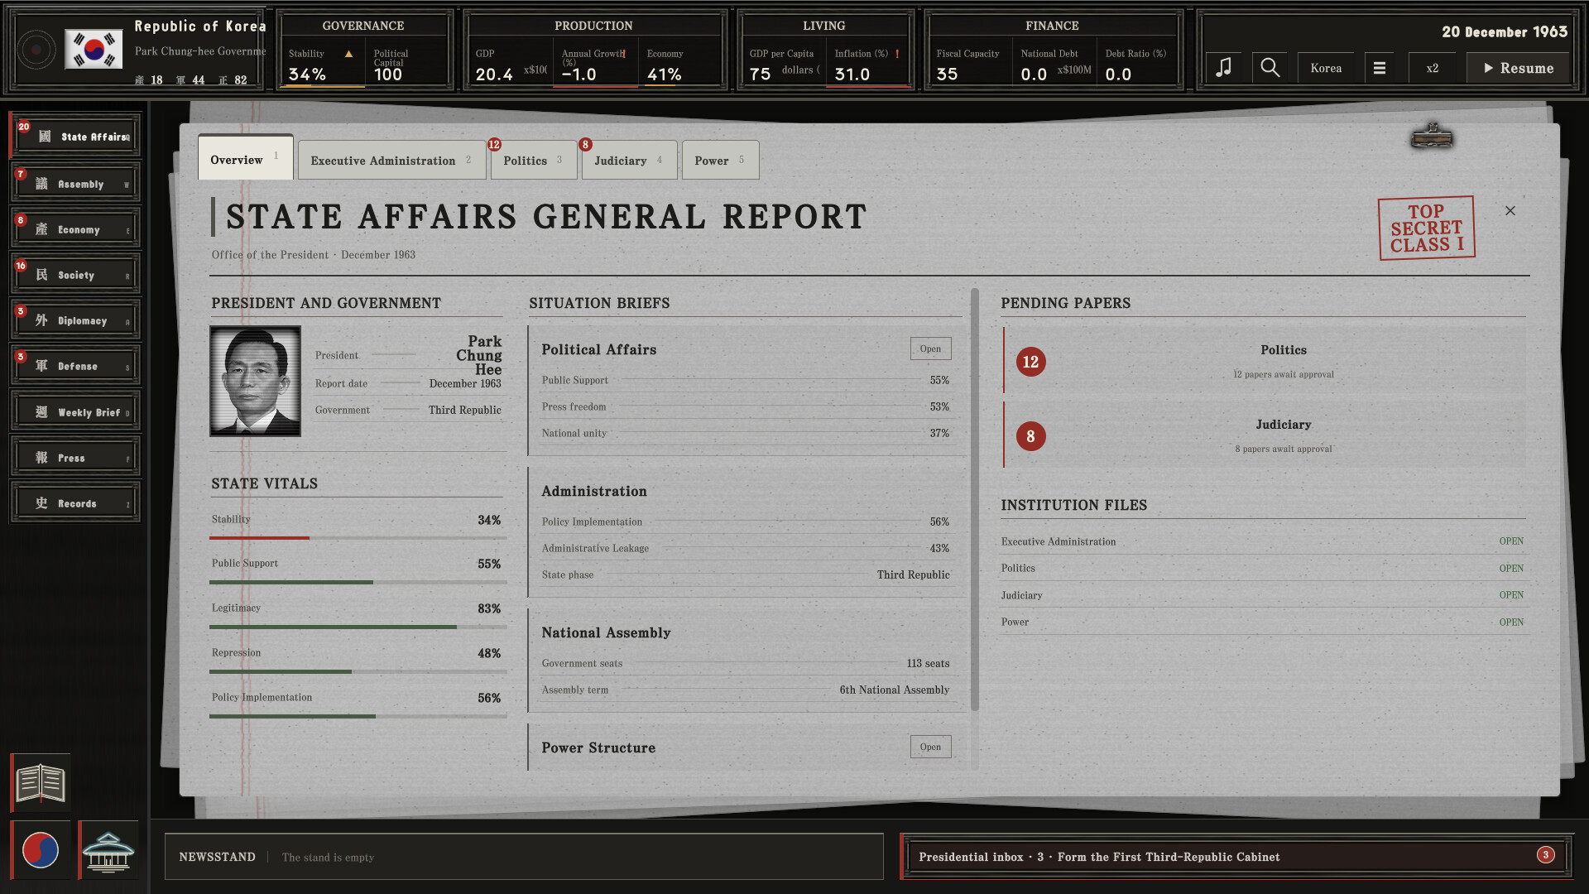The width and height of the screenshot is (1589, 894).
Task: Click the South Korean flag
Action: (x=94, y=50)
